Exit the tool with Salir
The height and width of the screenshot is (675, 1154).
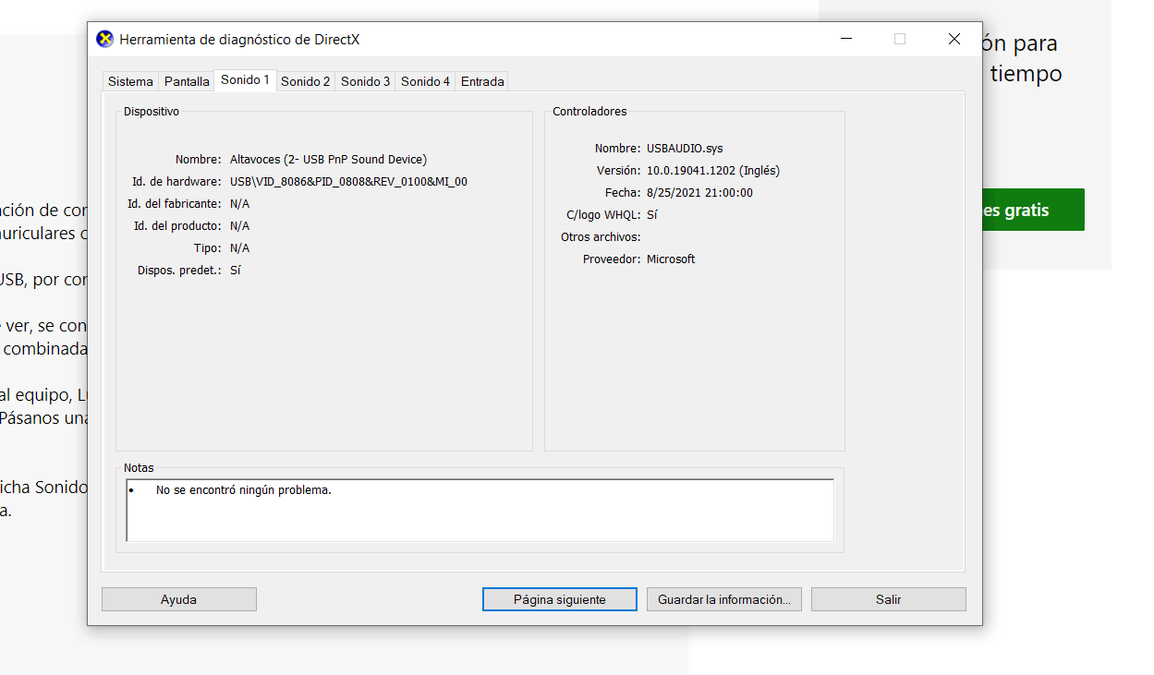(x=889, y=599)
